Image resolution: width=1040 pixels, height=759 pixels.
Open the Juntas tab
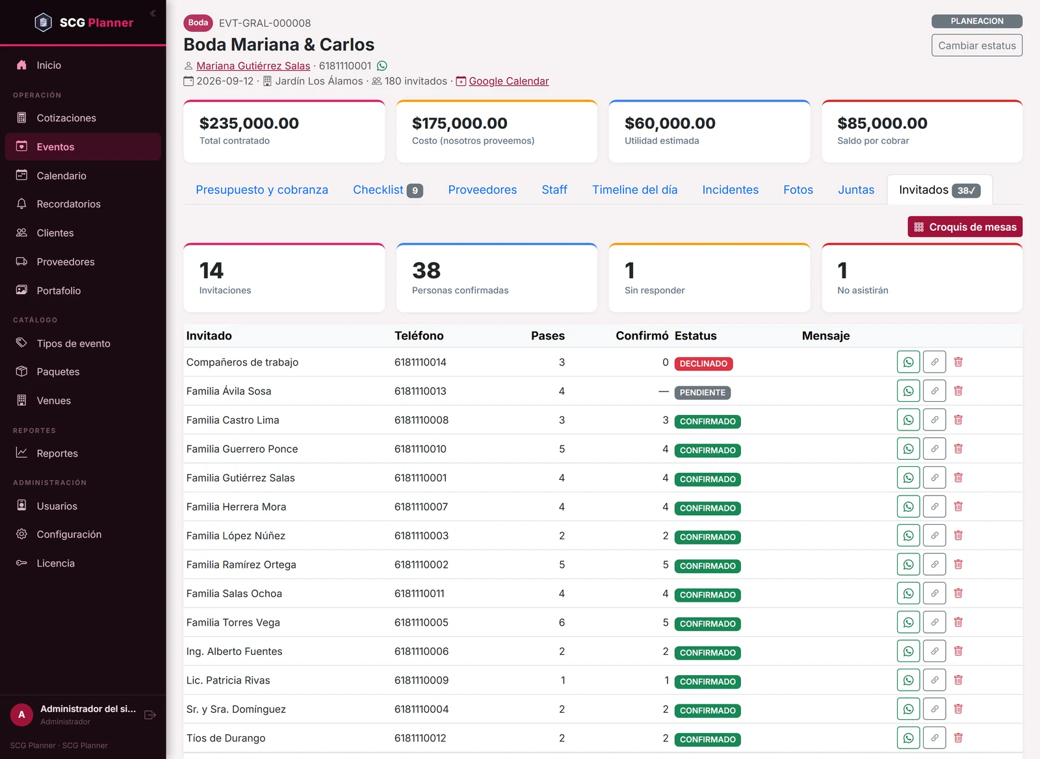(855, 190)
